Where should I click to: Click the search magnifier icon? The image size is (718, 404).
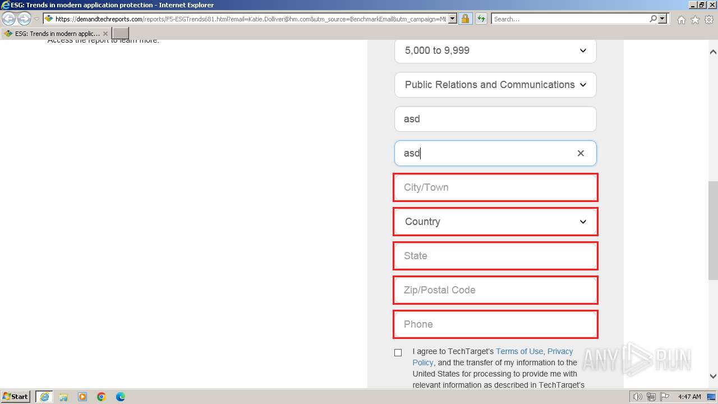click(653, 19)
